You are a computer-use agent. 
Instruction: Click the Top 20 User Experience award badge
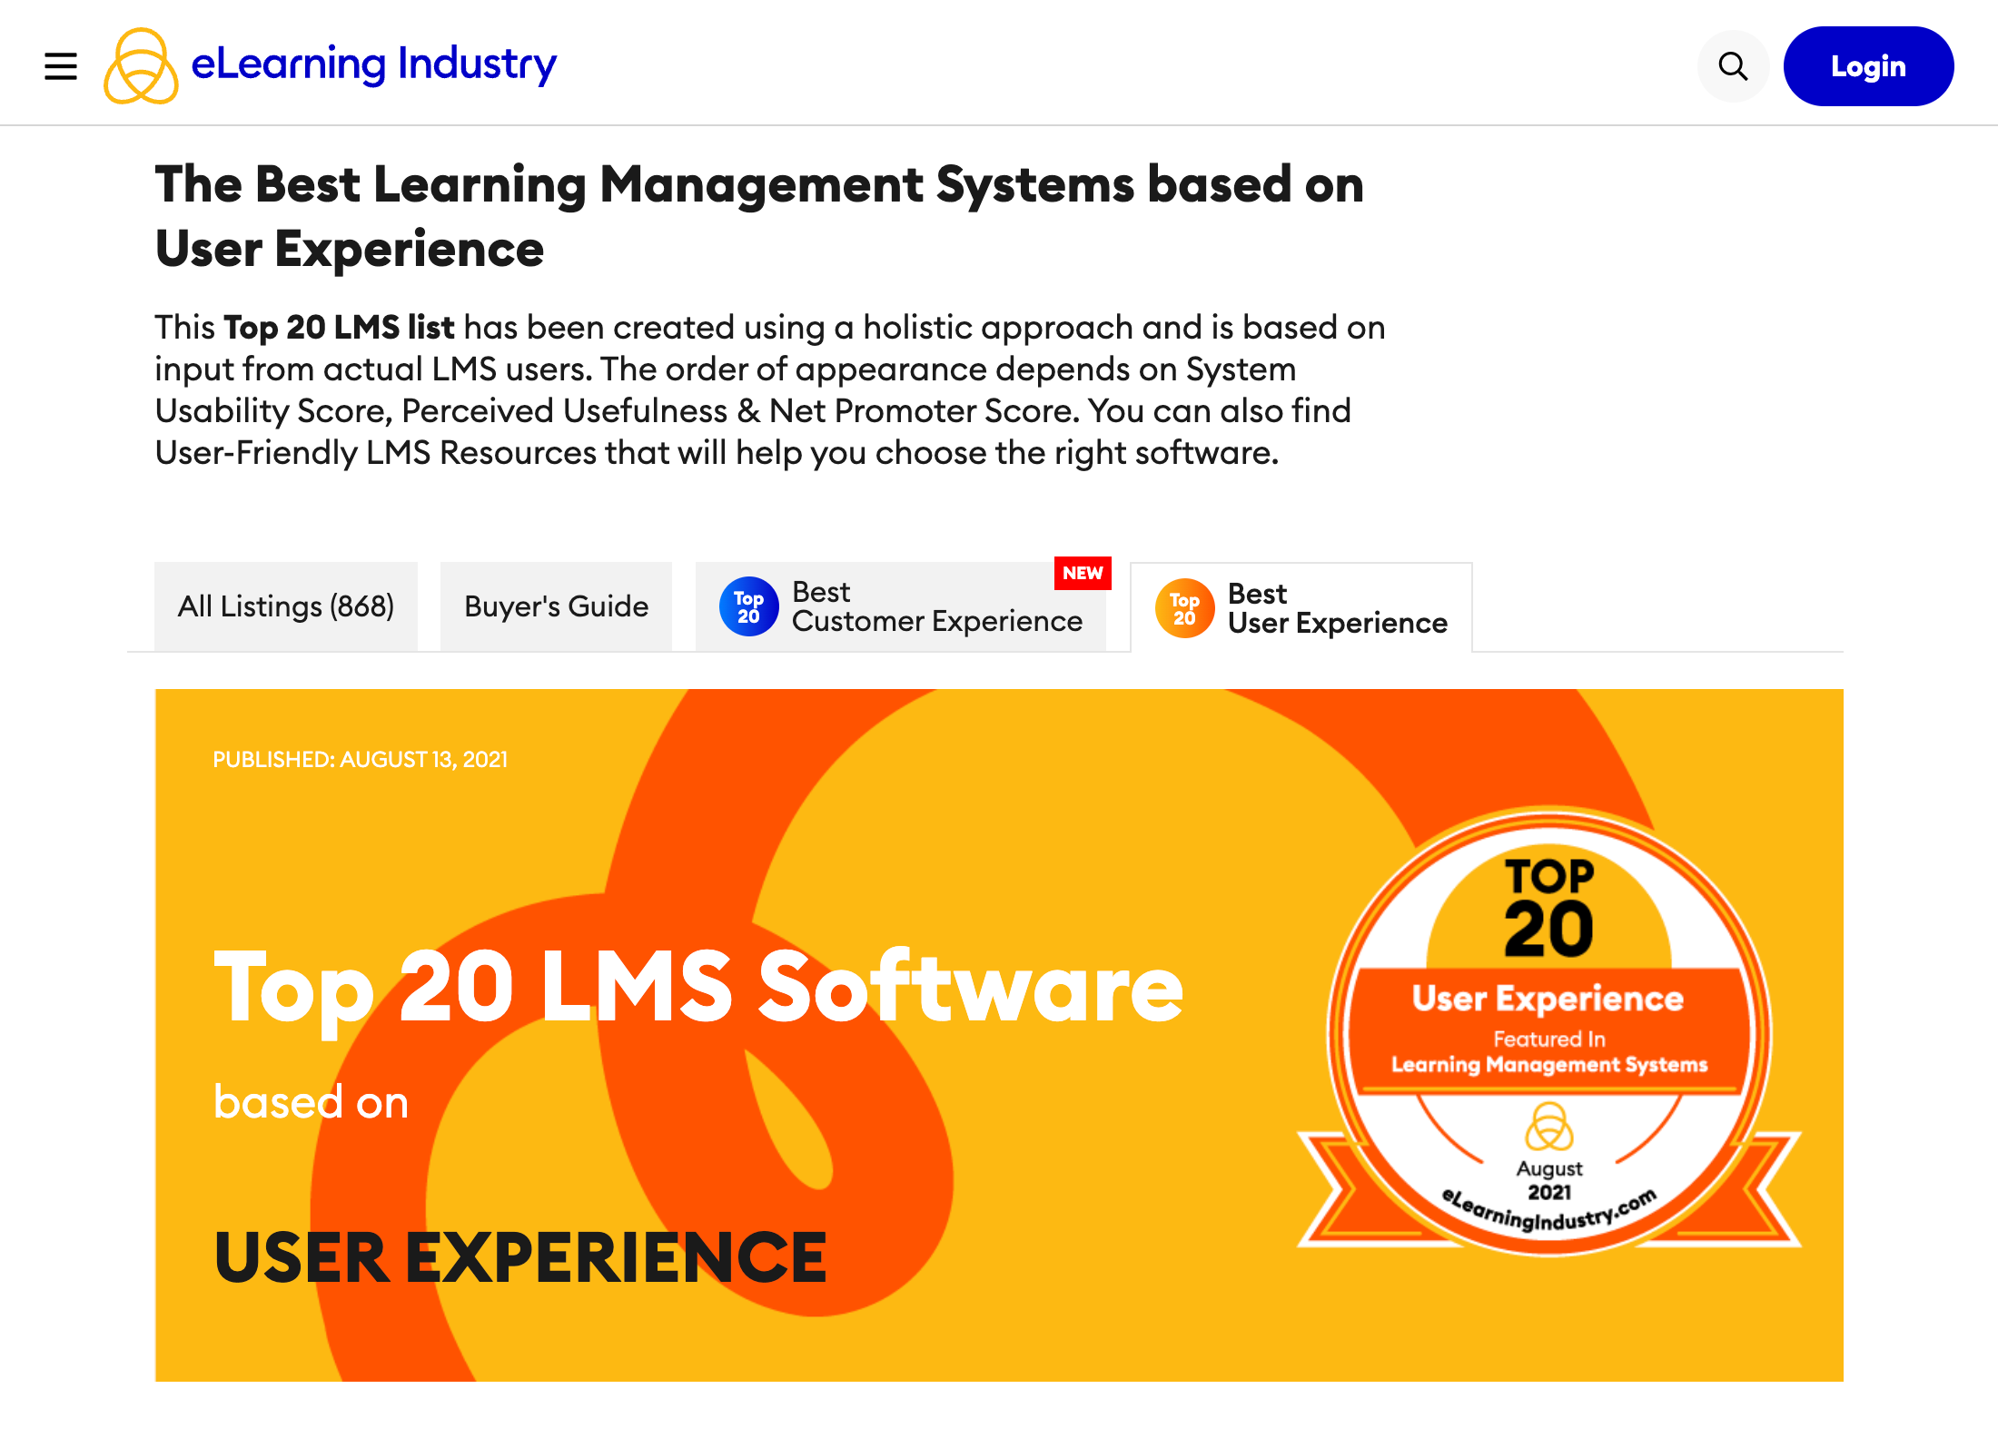[x=1549, y=1032]
